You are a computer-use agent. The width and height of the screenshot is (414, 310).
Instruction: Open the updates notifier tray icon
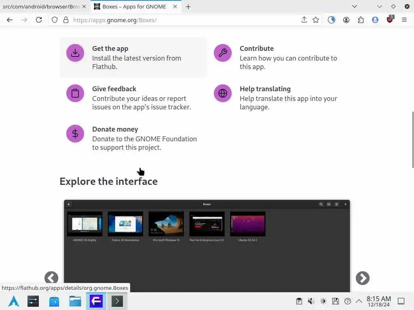click(x=347, y=301)
